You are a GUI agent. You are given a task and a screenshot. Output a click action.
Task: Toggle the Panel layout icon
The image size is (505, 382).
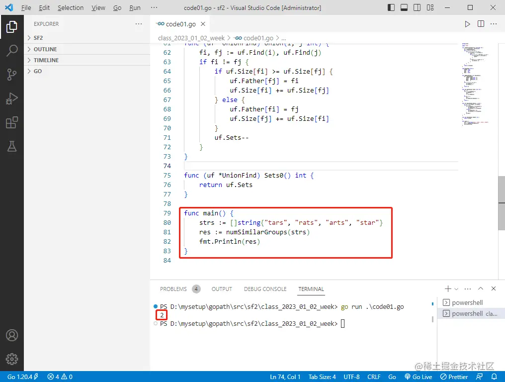tap(404, 7)
